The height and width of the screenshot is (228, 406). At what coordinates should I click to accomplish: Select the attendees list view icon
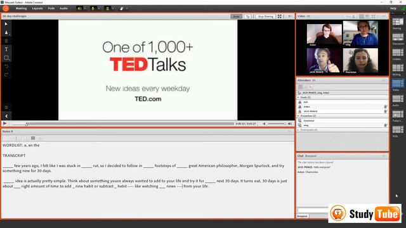click(300, 87)
